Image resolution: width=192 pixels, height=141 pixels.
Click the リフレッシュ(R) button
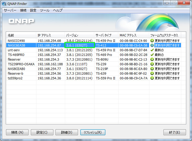(93, 132)
